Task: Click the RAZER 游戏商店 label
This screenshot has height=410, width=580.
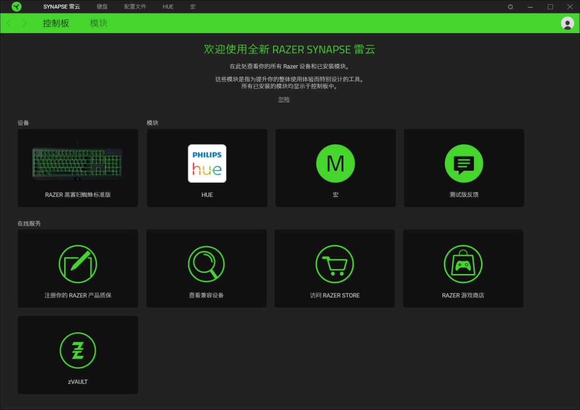Action: click(x=463, y=295)
